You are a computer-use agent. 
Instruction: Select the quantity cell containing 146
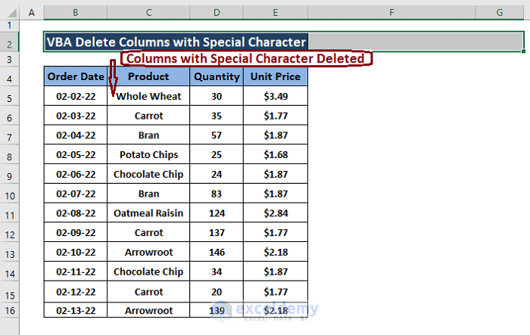tap(217, 252)
